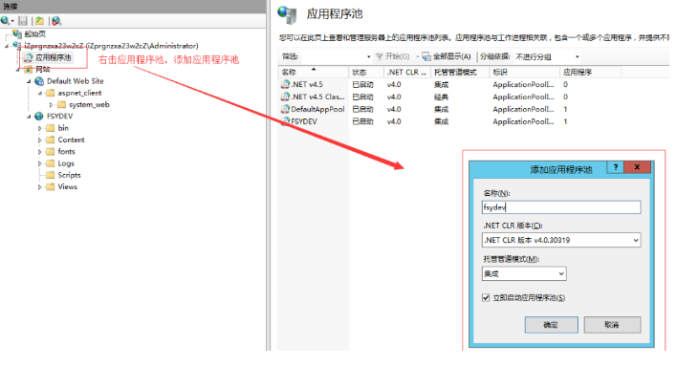Collapse the Default Web Site node
677x366 pixels.
point(29,81)
